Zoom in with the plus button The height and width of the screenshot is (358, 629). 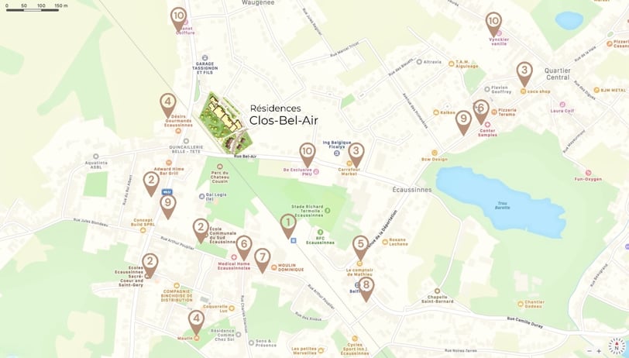599,351
